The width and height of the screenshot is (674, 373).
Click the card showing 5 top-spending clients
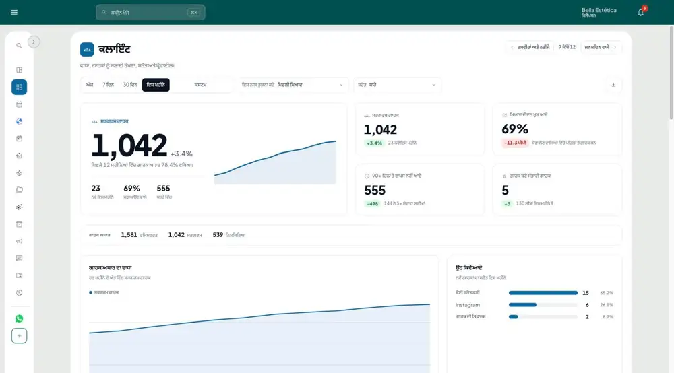(x=557, y=189)
